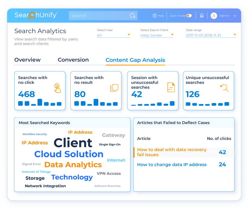Viewport: 248px width, 209px height.
Task: Toggle Dark mode switch
Action: 189,16
